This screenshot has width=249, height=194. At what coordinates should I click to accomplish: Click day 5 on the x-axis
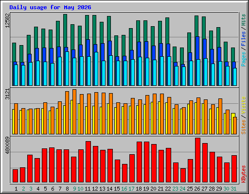click(x=45, y=189)
